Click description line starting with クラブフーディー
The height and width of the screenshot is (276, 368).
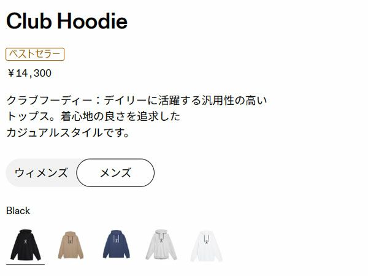point(137,100)
